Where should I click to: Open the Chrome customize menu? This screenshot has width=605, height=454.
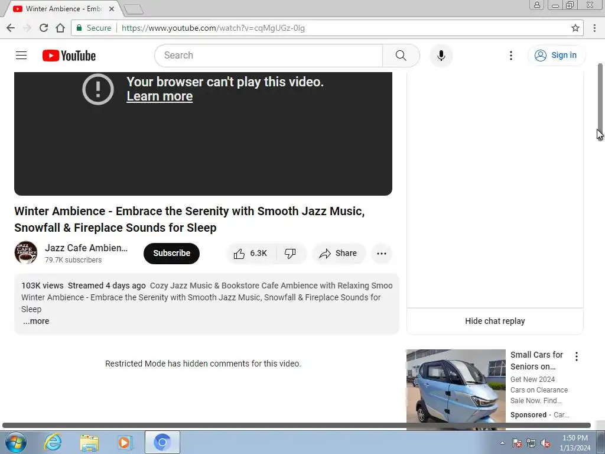pyautogui.click(x=594, y=28)
